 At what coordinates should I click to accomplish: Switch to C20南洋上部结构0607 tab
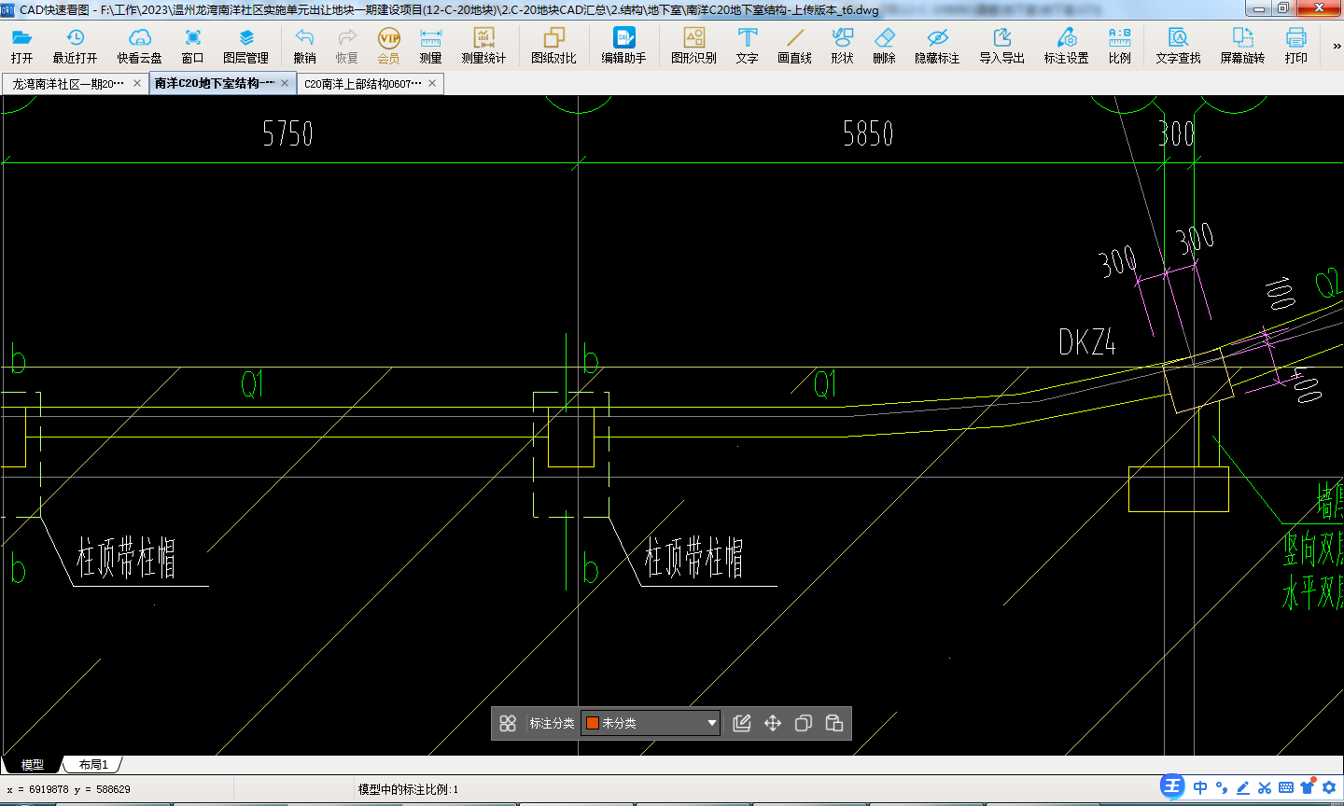363,84
